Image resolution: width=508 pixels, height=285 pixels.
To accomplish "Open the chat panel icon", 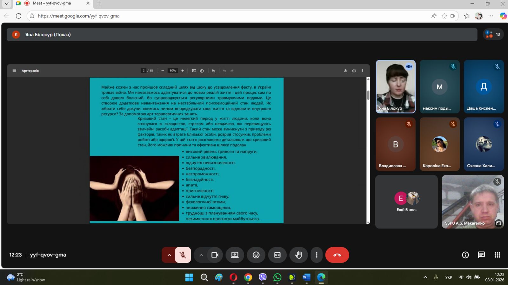I will (481, 255).
